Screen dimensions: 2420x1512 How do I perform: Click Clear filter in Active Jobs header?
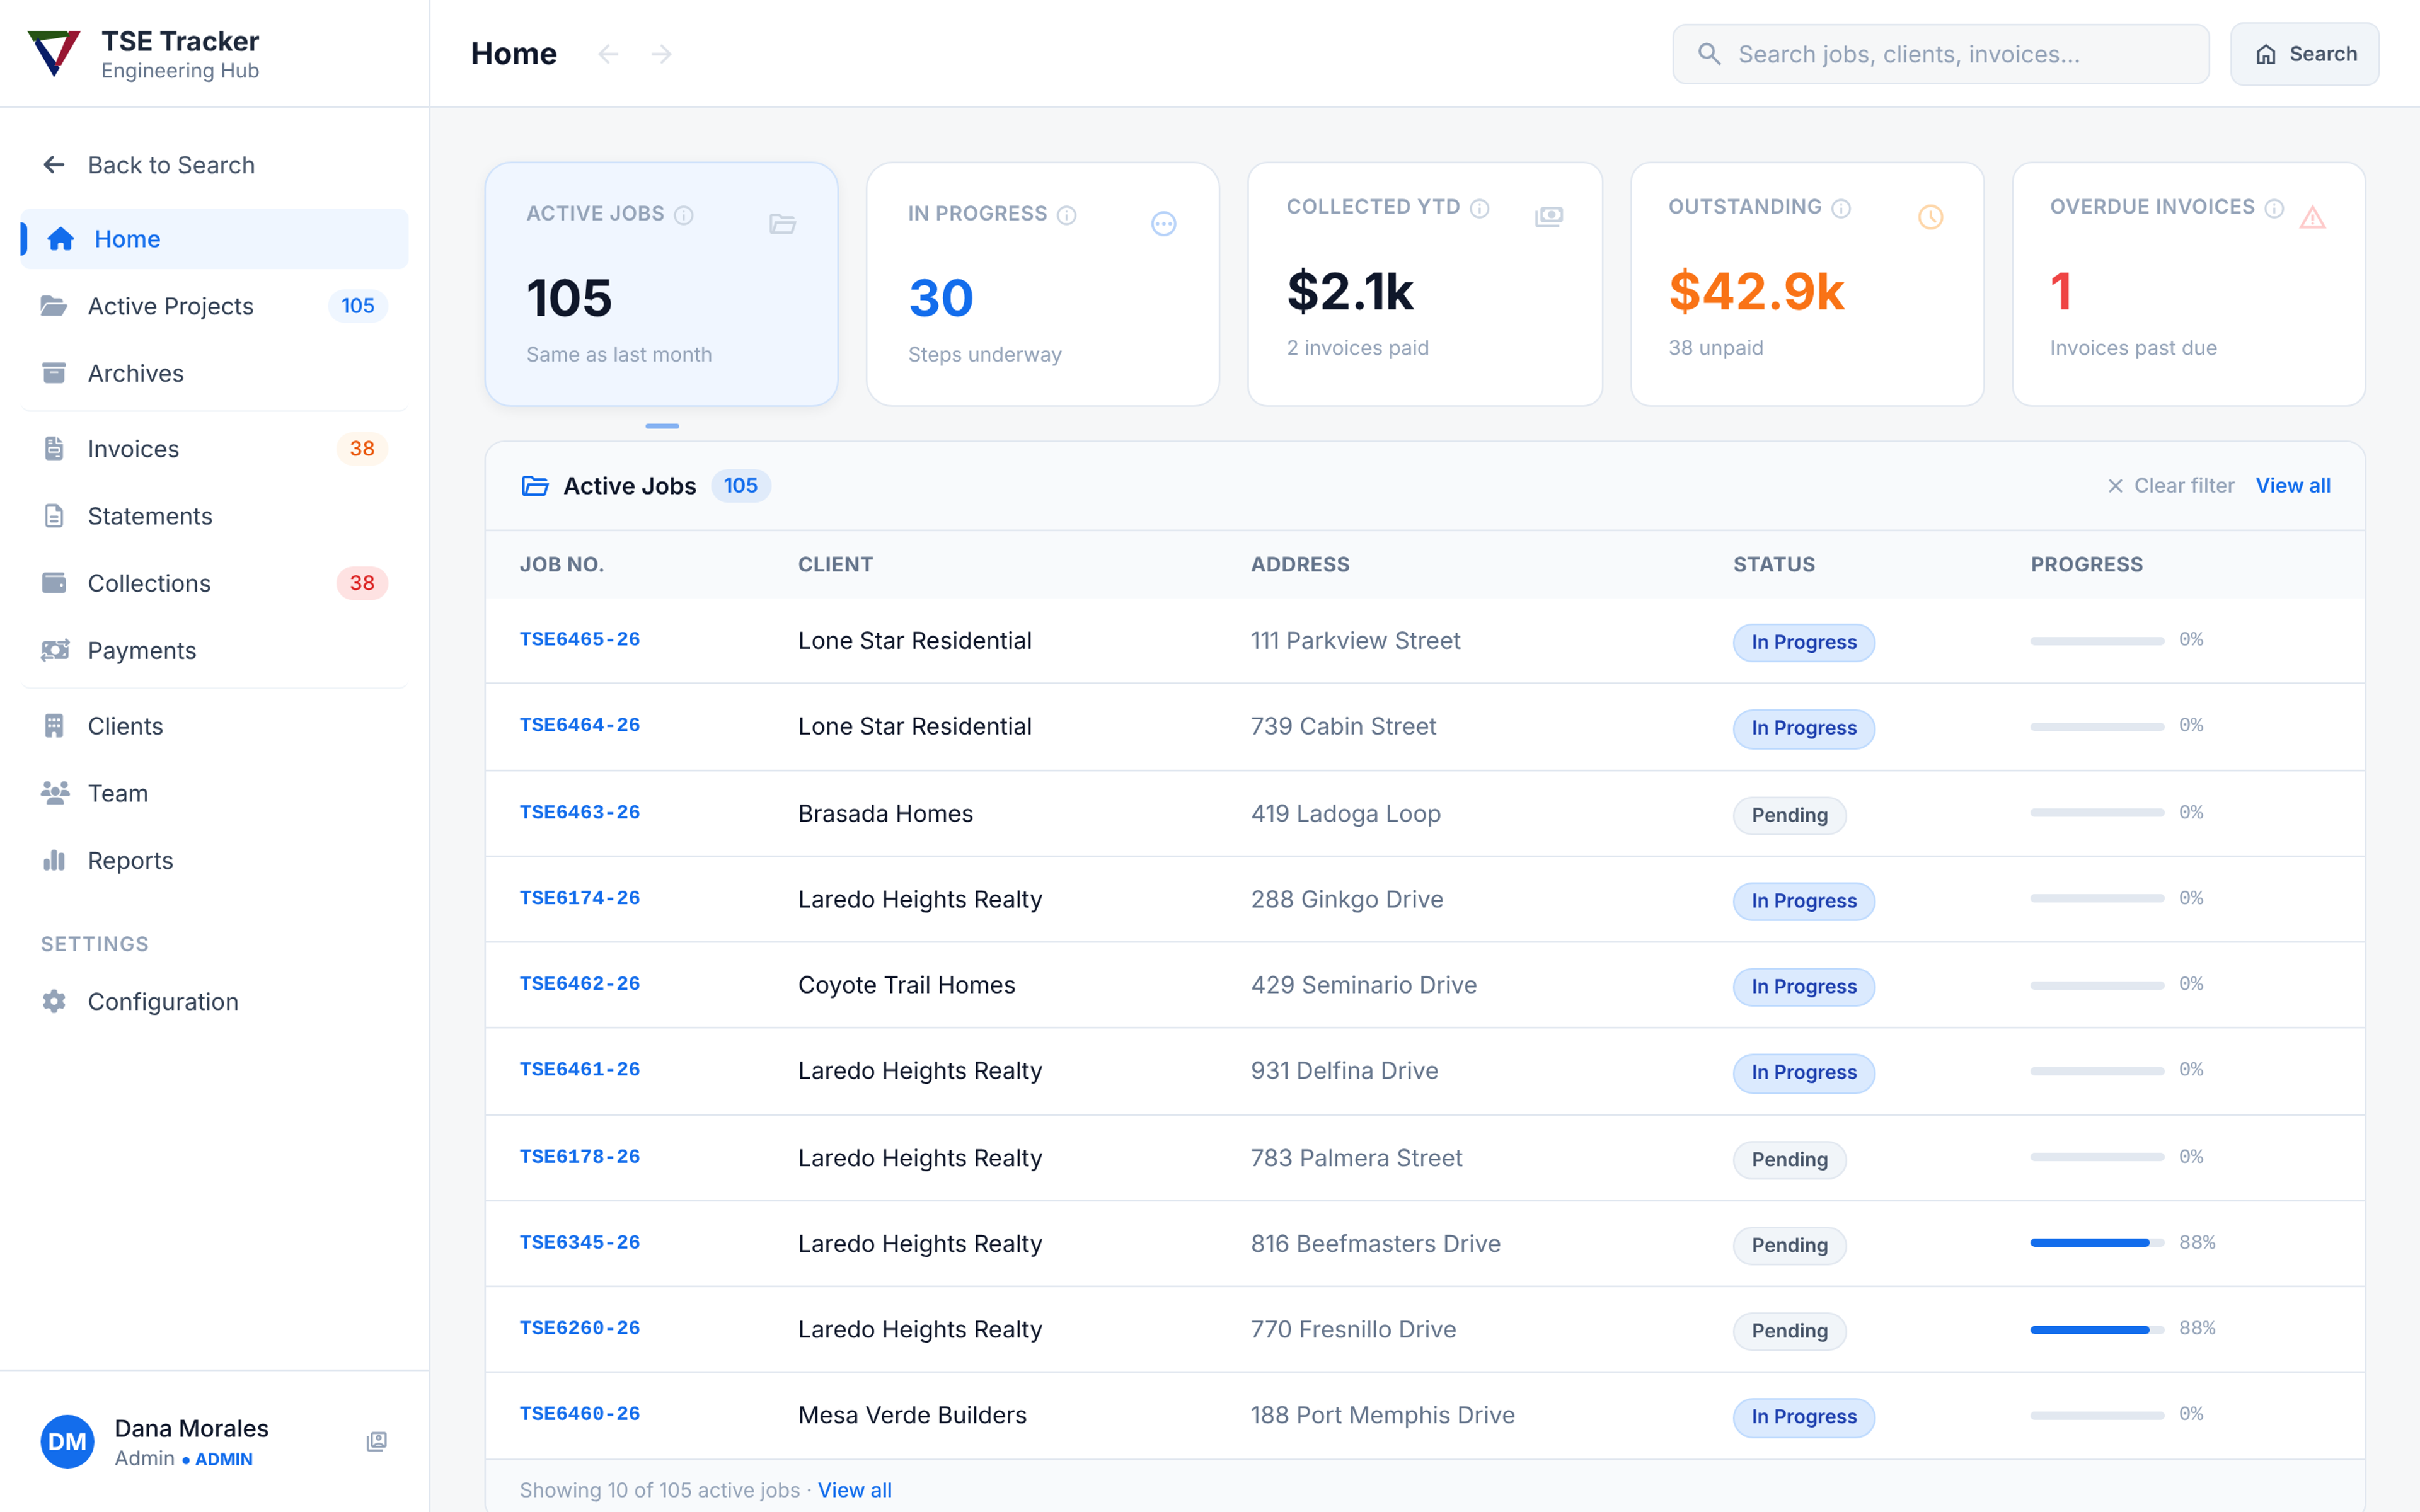pos(2170,486)
